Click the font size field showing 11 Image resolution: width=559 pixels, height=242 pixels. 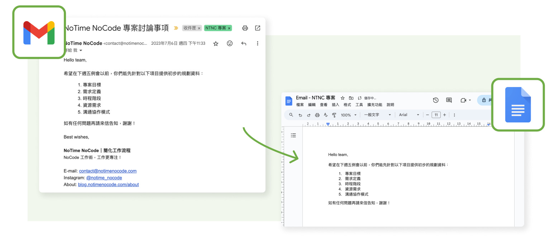436,115
